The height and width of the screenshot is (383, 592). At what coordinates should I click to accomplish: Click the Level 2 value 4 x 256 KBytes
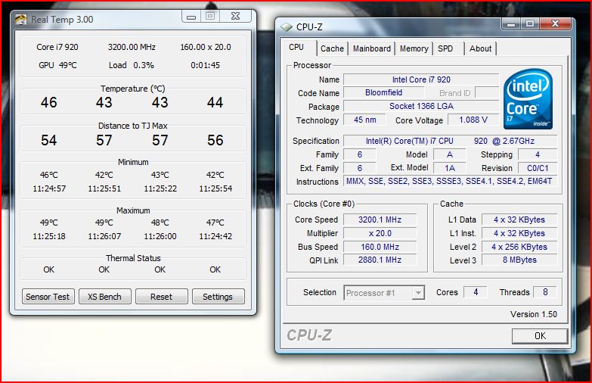(519, 247)
